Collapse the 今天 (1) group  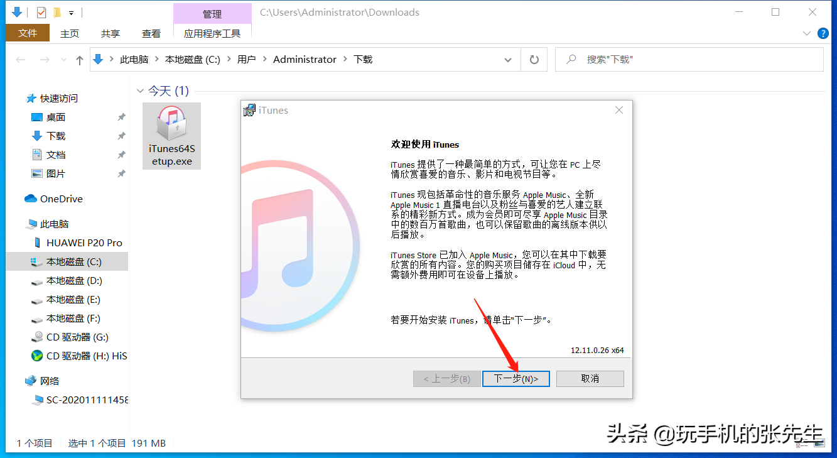139,90
